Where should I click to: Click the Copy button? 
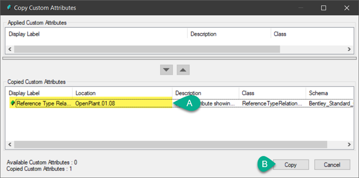(x=291, y=165)
